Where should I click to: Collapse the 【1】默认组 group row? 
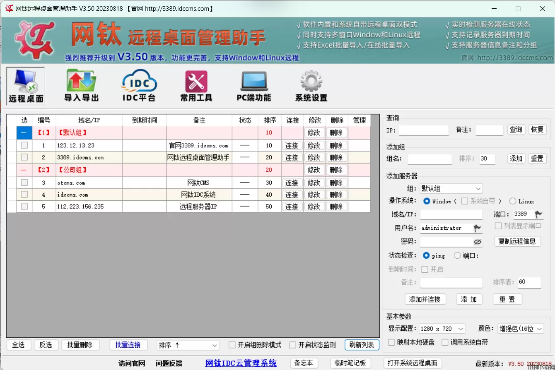(x=24, y=133)
